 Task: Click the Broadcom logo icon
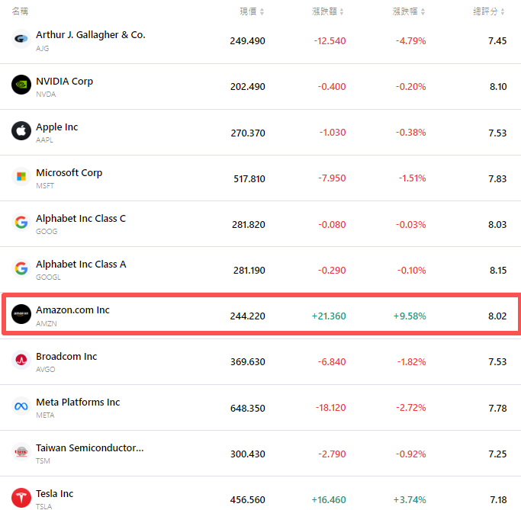click(x=21, y=360)
